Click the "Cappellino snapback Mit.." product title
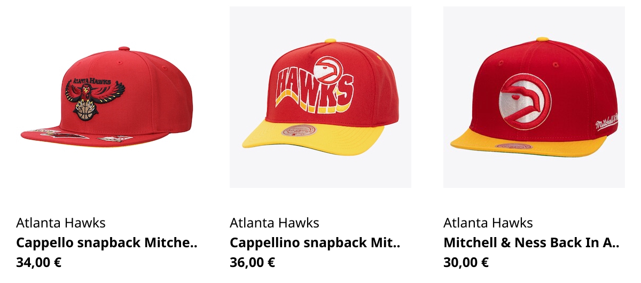Image resolution: width=641 pixels, height=283 pixels. click(x=315, y=243)
